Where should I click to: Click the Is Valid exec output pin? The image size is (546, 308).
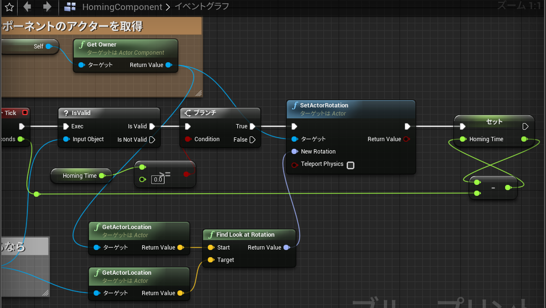click(152, 126)
